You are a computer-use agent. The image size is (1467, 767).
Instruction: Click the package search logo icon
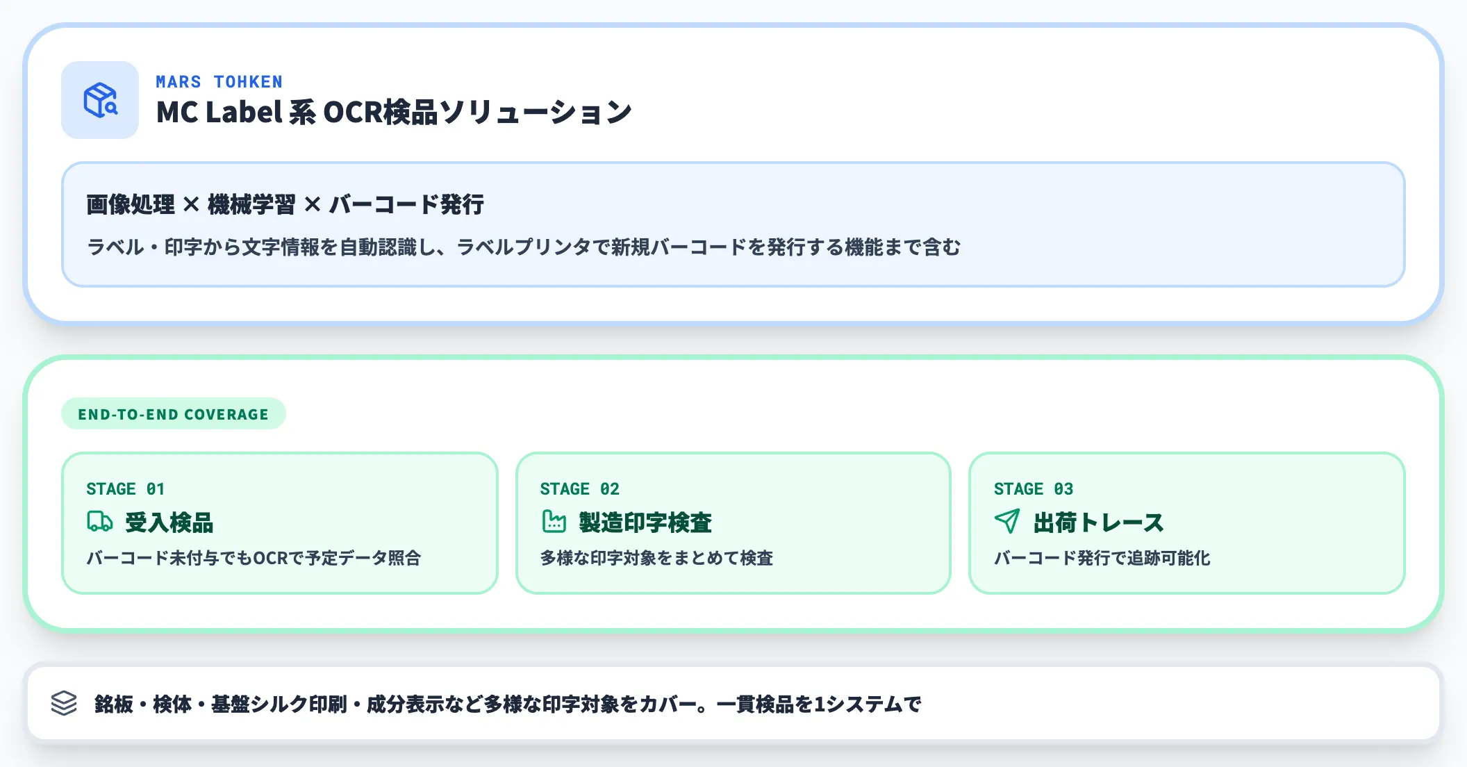coord(100,100)
